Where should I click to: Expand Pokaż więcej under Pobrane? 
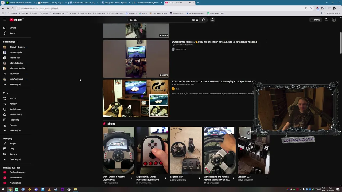click(x=15, y=130)
